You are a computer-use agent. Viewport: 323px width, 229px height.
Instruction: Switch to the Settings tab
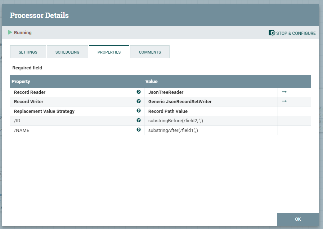click(x=28, y=52)
